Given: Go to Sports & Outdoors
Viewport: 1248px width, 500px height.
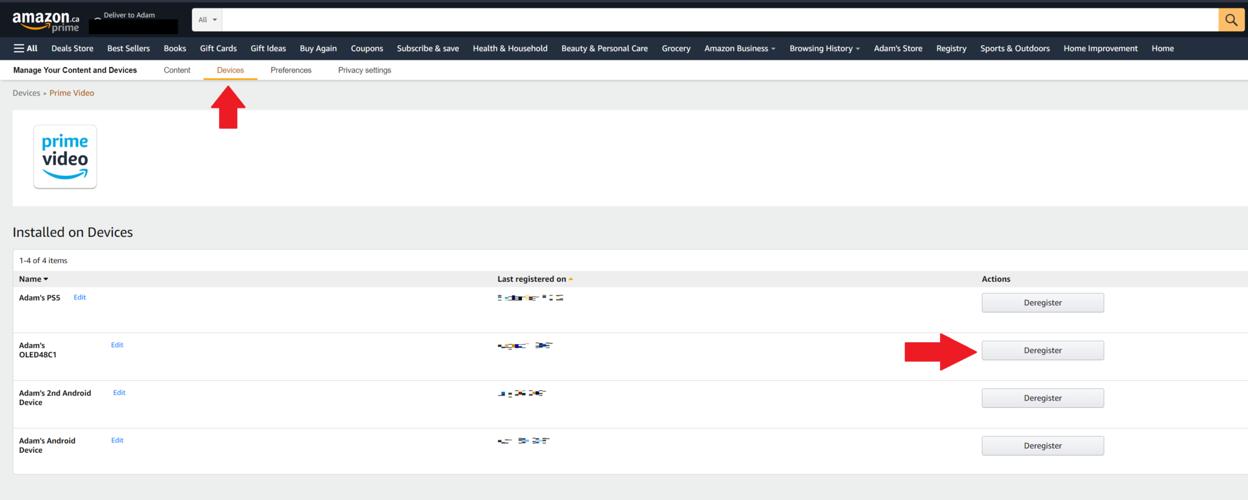Looking at the screenshot, I should (1015, 49).
